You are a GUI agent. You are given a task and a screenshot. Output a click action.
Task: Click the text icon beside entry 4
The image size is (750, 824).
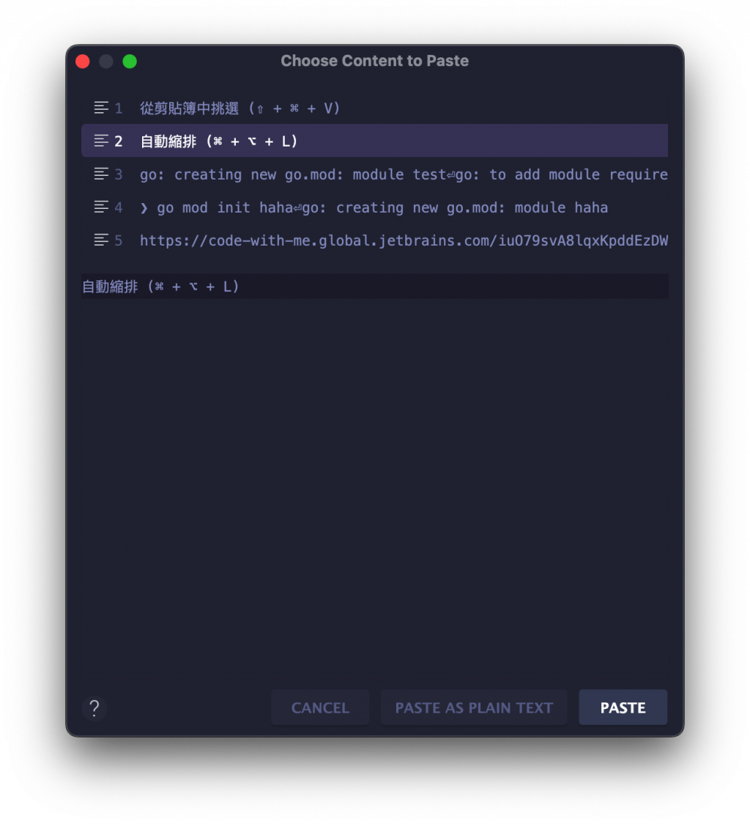pos(101,207)
